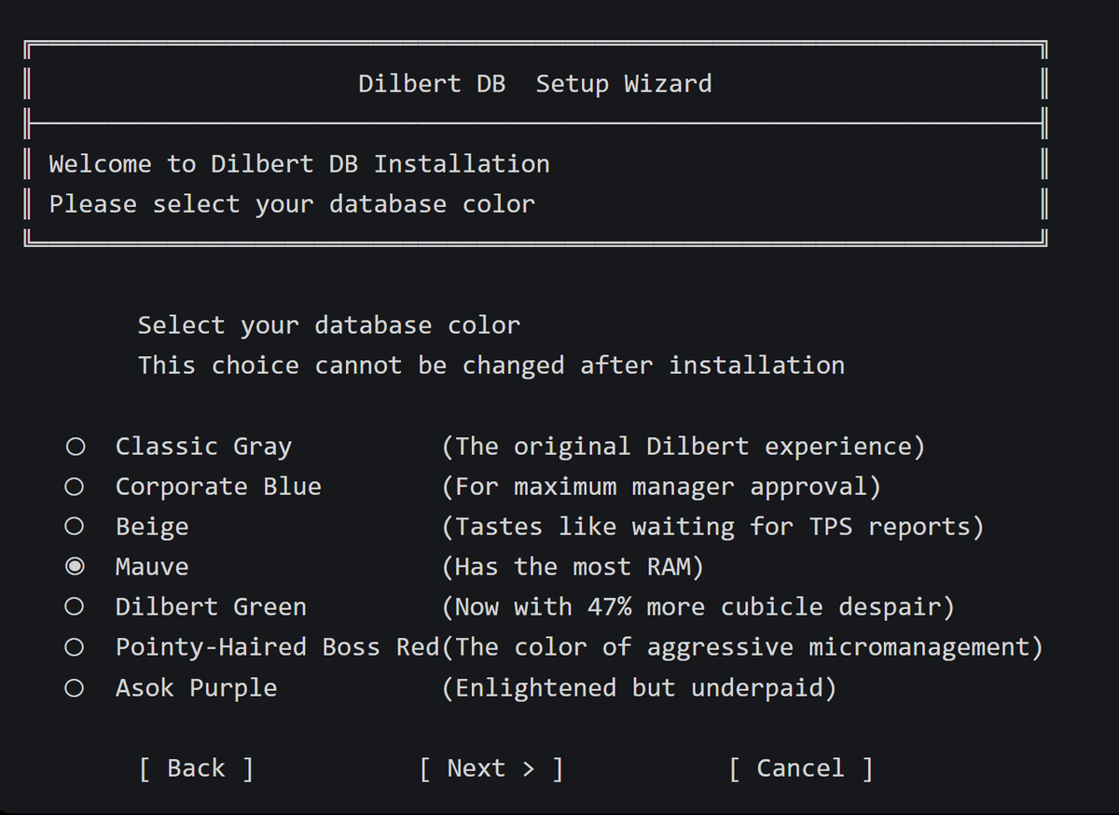Abort setup with the Cancel button

tap(801, 768)
